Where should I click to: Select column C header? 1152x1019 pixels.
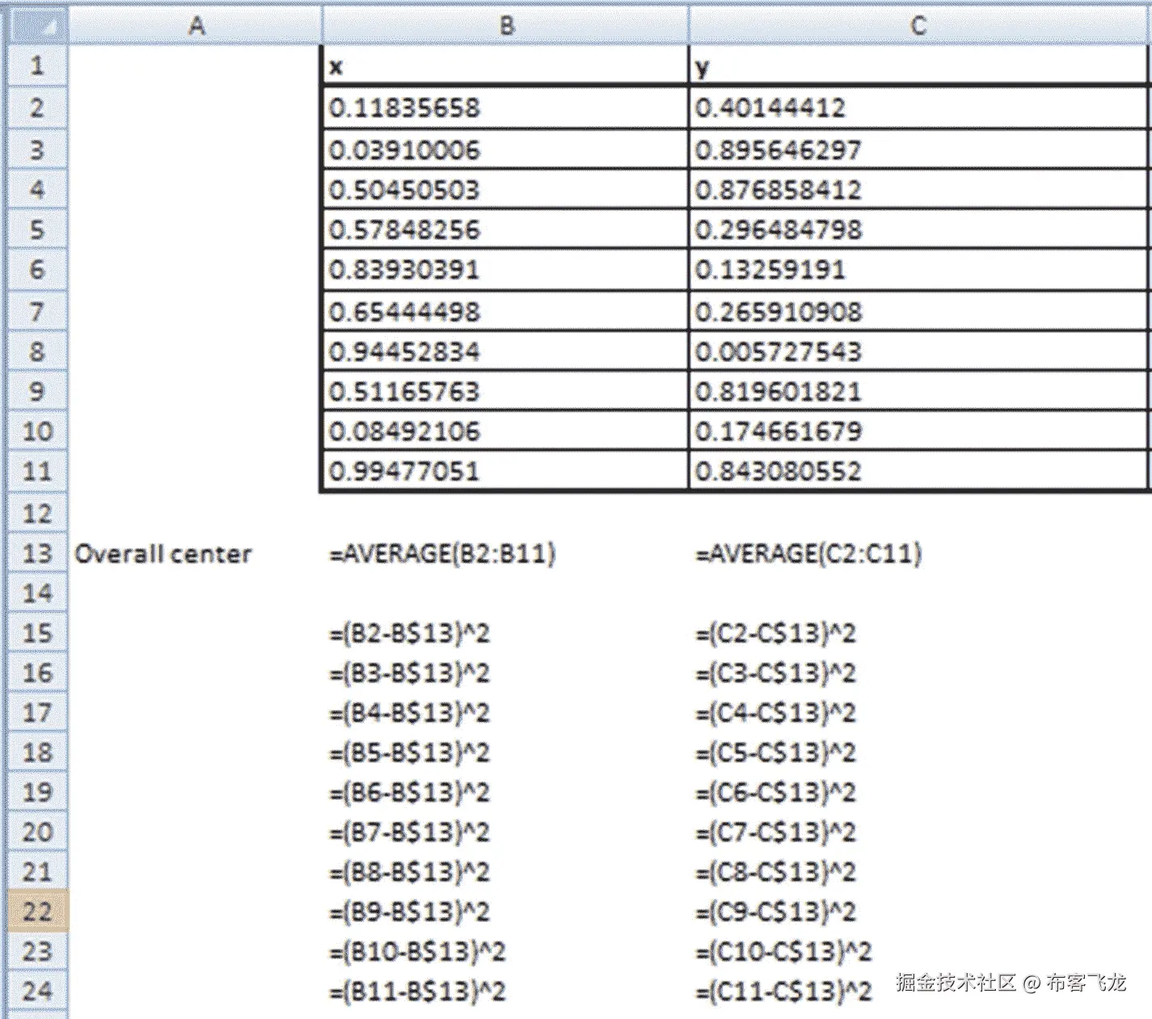(x=918, y=25)
